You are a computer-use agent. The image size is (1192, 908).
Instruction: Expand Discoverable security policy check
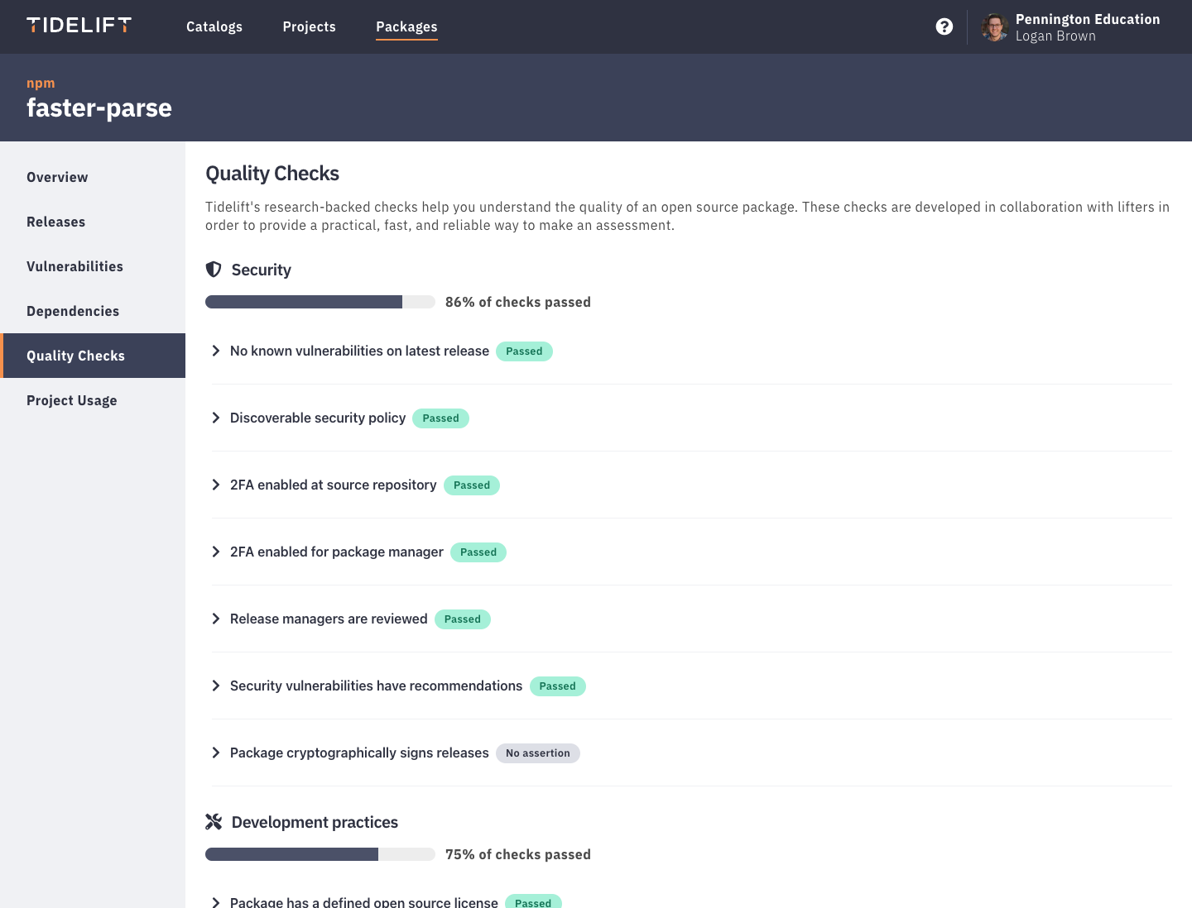pyautogui.click(x=216, y=418)
